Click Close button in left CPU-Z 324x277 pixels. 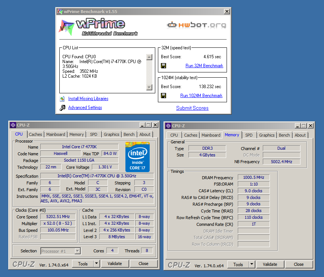[x=143, y=264]
